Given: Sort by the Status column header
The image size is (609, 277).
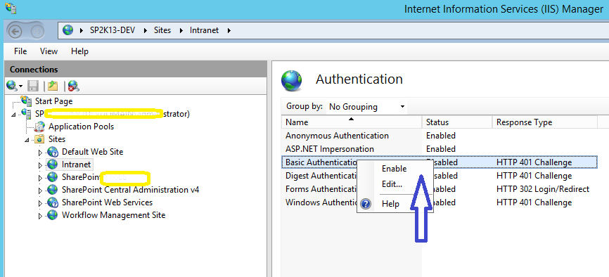Looking at the screenshot, I should tap(457, 122).
